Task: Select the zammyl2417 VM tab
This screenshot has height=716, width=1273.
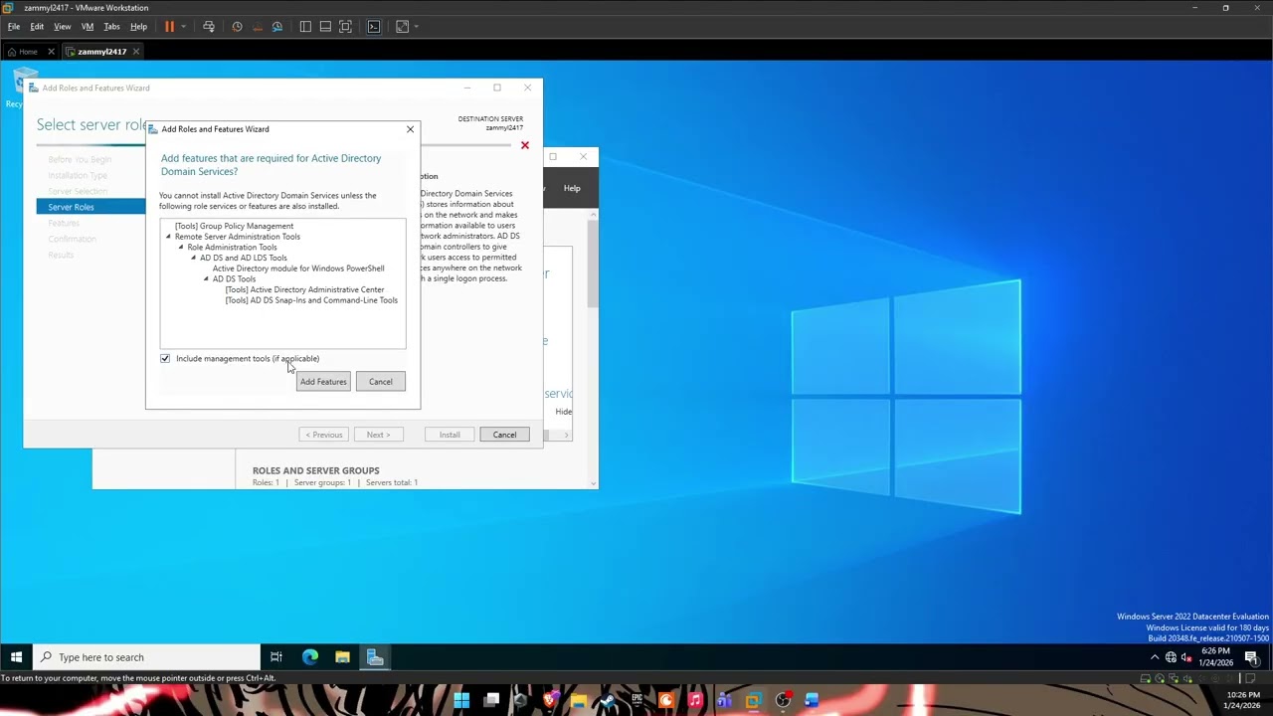Action: (x=101, y=52)
